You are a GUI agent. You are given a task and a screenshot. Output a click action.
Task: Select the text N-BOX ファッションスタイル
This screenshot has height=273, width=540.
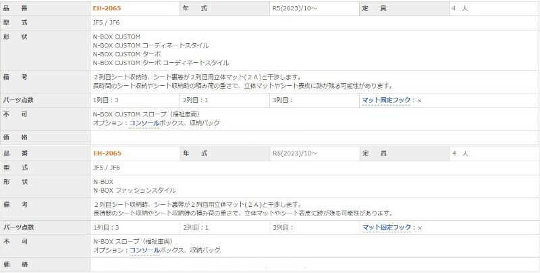point(134,191)
